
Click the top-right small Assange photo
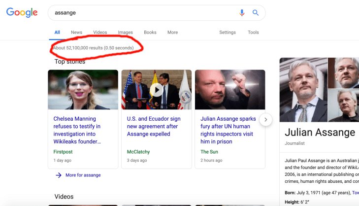pos(343,73)
